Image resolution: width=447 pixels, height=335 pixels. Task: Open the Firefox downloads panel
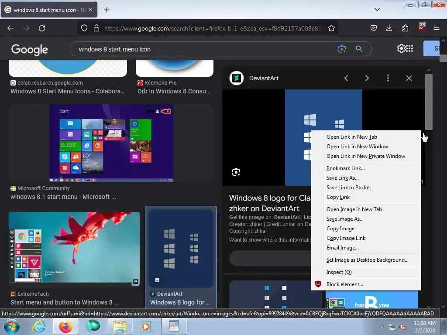(x=389, y=28)
